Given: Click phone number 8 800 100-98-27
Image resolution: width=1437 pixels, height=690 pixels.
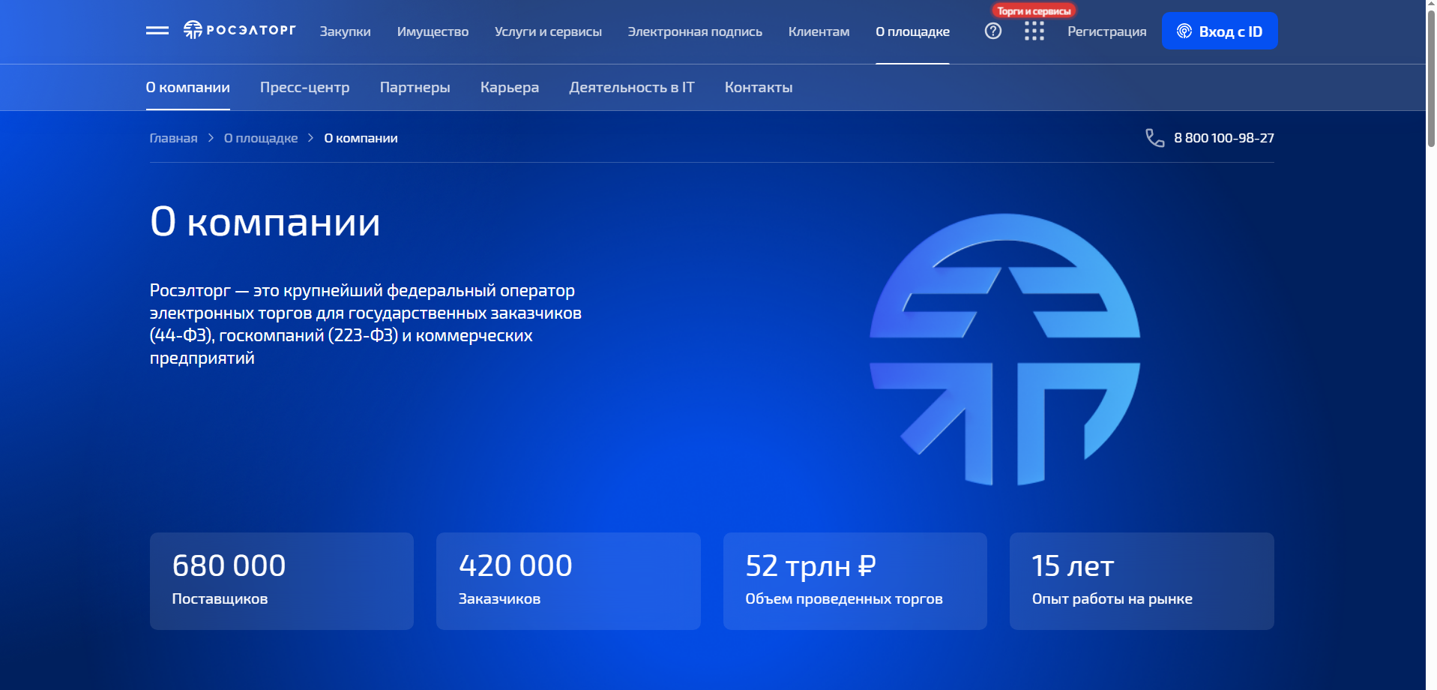Looking at the screenshot, I should coord(1224,138).
